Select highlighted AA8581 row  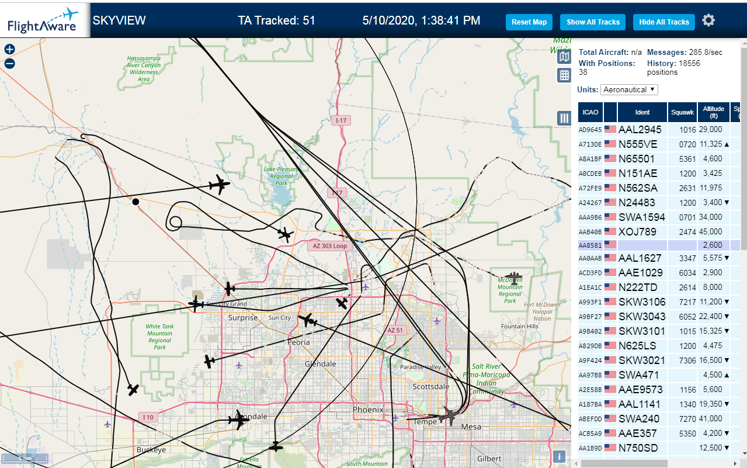click(x=659, y=245)
